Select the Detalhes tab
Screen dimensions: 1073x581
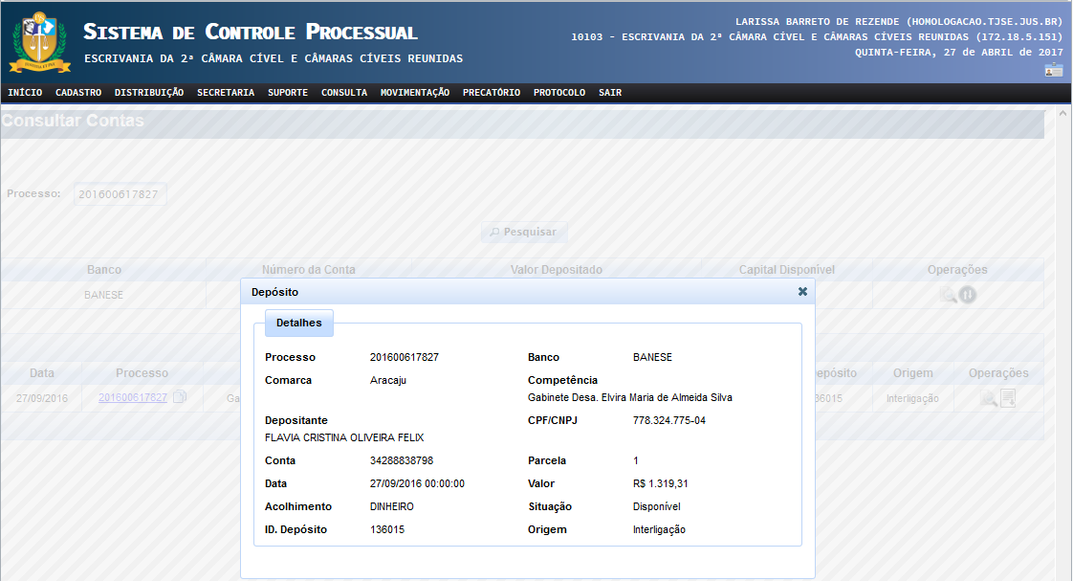(x=298, y=324)
